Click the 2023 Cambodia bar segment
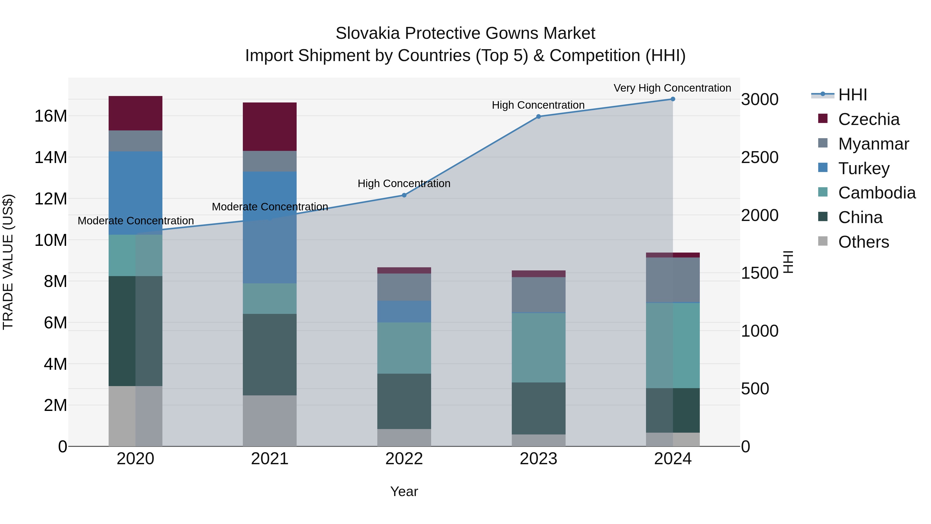Viewport: 931px width, 524px height. pyautogui.click(x=538, y=348)
